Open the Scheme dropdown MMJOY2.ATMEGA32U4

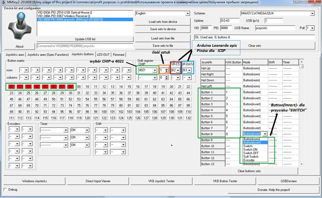[312, 14]
